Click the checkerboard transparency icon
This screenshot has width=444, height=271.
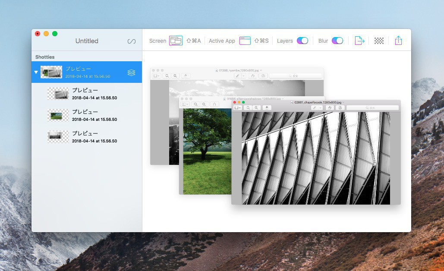pos(379,41)
